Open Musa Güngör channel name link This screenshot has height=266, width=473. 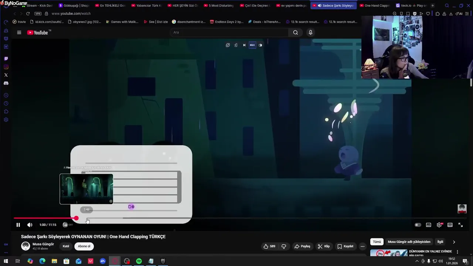pyautogui.click(x=43, y=244)
